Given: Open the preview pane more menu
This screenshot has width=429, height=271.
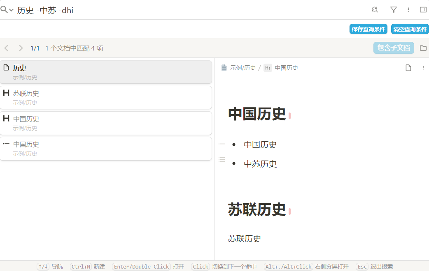Looking at the screenshot, I should [423, 68].
